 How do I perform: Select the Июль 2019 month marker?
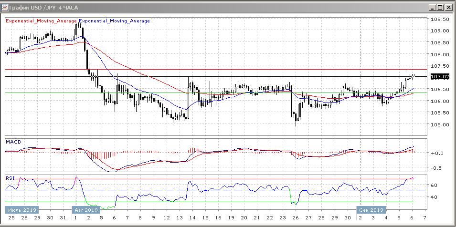pos(20,210)
